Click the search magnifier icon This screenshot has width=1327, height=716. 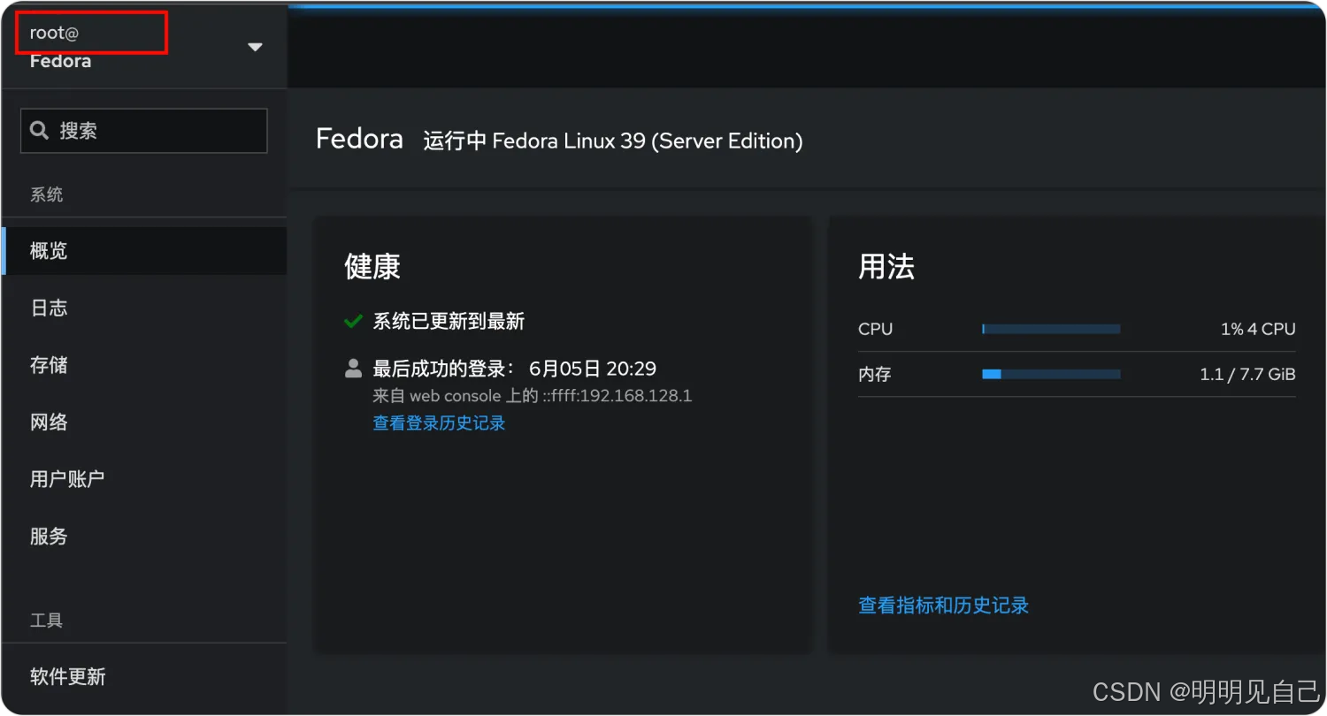coord(39,131)
